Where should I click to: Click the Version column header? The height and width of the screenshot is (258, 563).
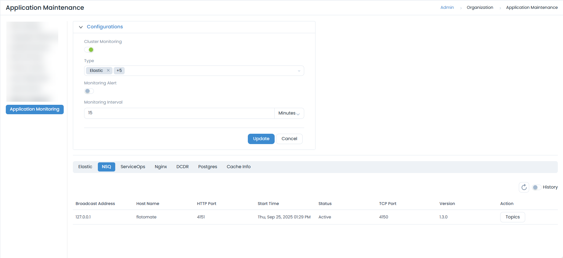coord(447,204)
